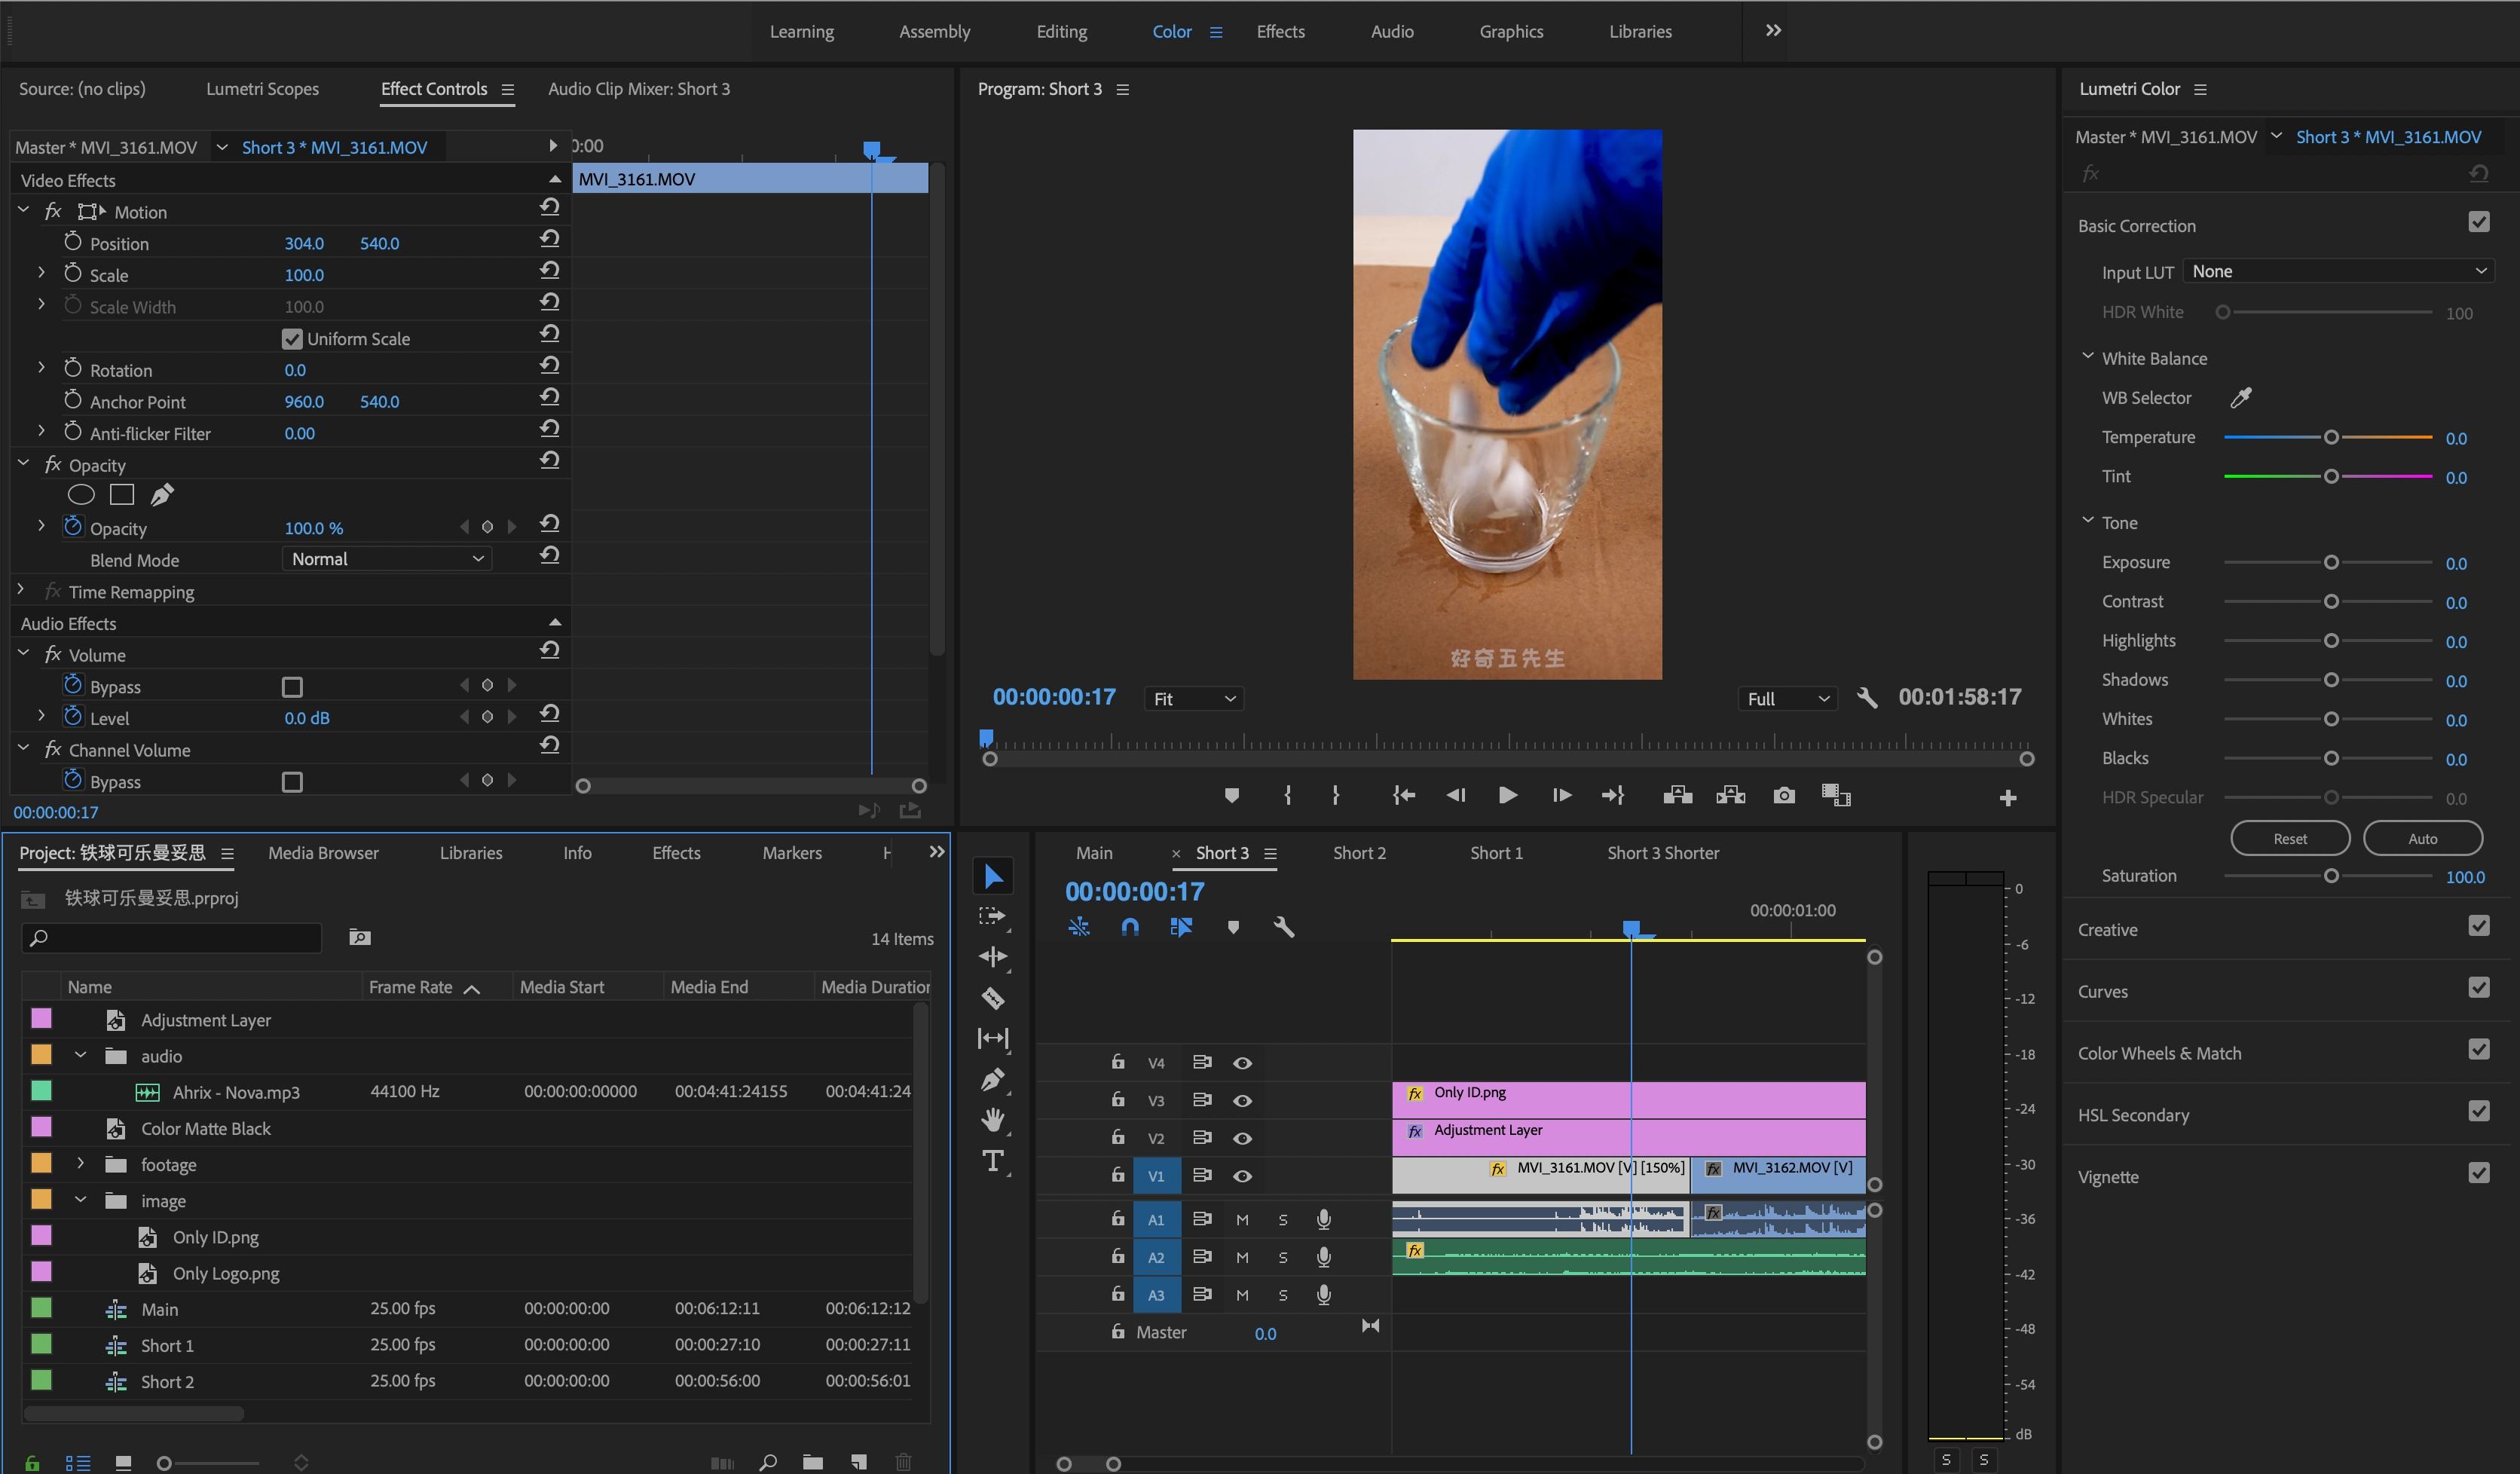Open the Lumetri Scopes tab
This screenshot has width=2520, height=1474.
262,89
